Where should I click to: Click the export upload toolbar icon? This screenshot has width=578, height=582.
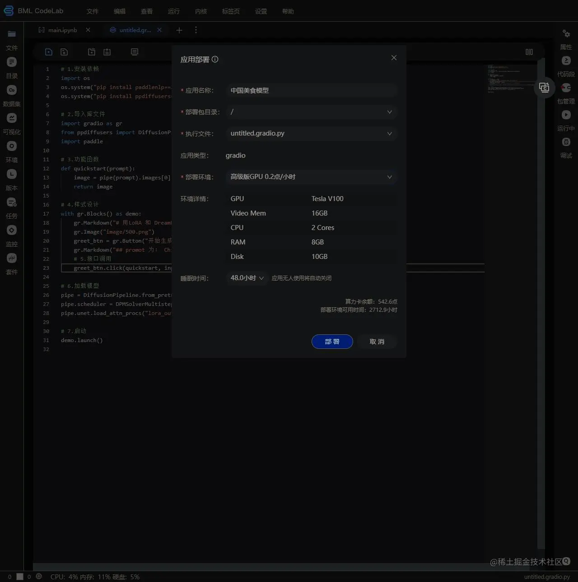tap(107, 52)
